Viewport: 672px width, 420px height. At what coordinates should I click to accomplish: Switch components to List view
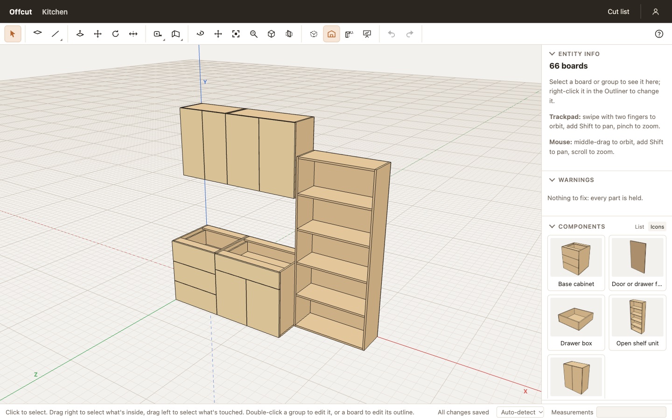point(639,227)
